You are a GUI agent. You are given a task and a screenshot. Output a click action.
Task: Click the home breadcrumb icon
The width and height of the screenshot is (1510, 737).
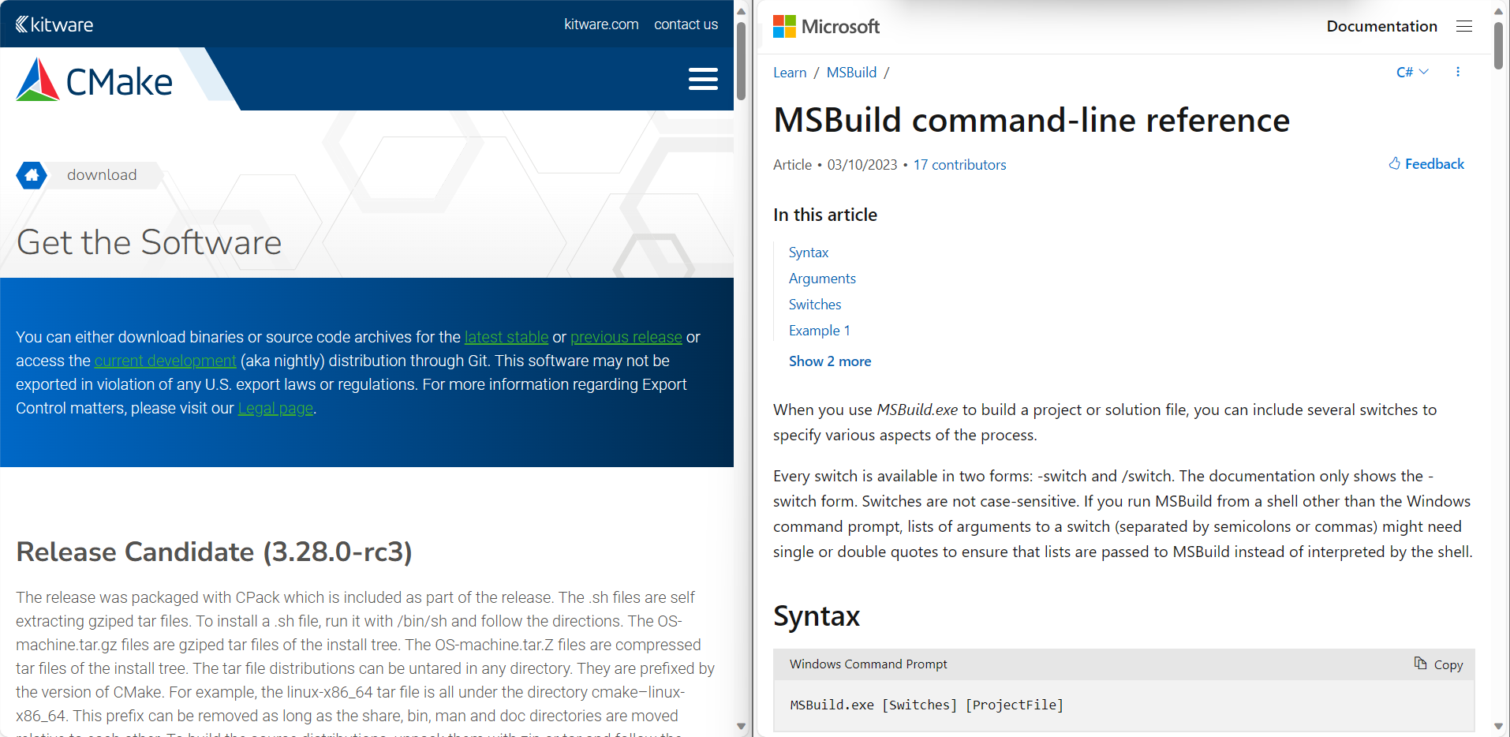(x=32, y=175)
